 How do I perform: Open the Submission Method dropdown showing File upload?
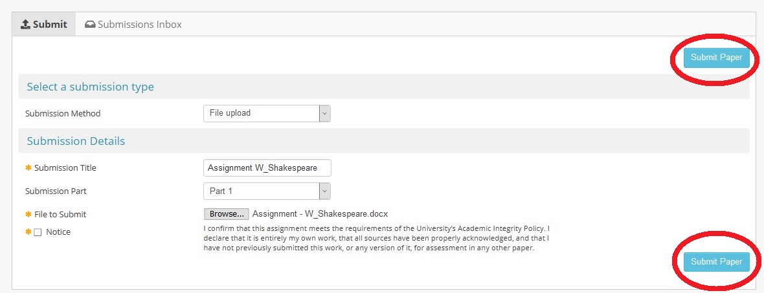tap(262, 113)
